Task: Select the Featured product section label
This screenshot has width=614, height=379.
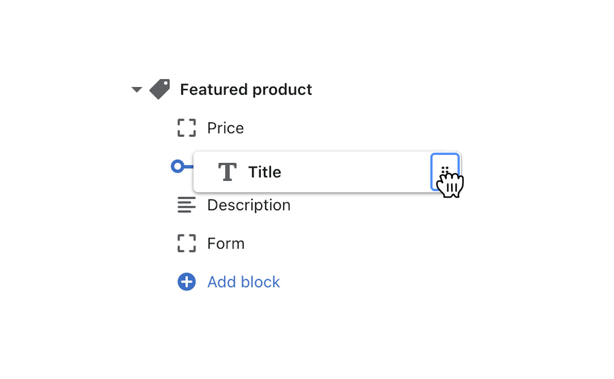Action: tap(246, 89)
